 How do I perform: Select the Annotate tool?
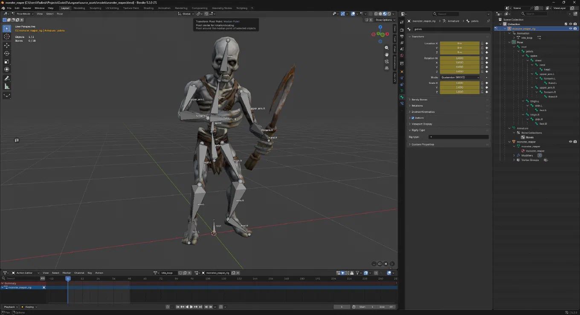click(7, 79)
